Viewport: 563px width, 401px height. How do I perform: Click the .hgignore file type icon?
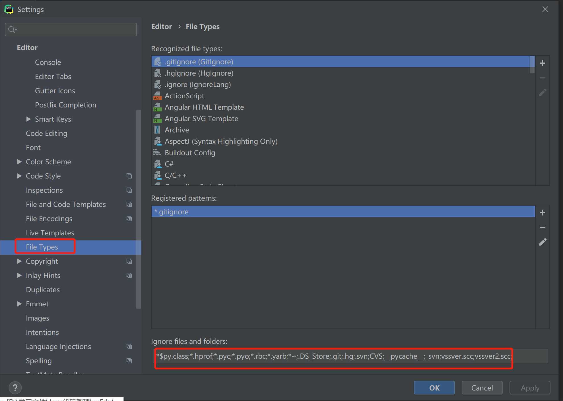coord(158,73)
